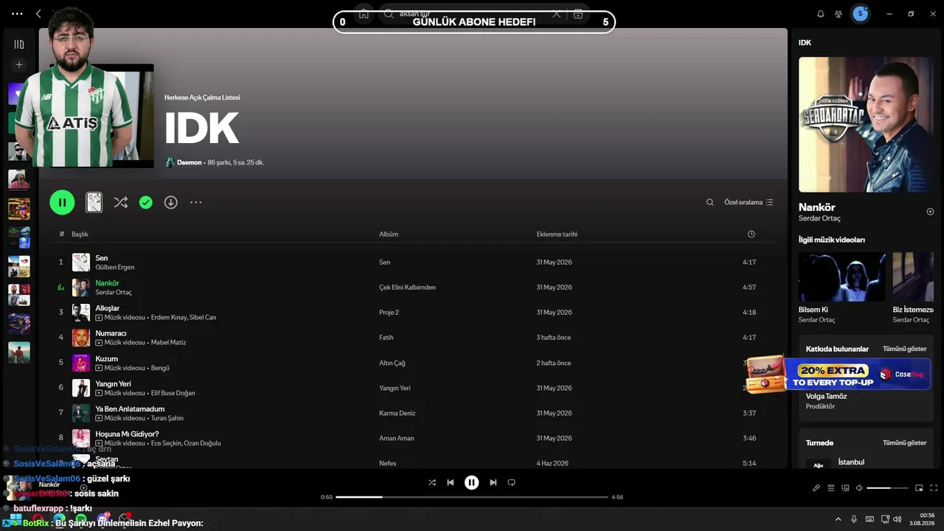The height and width of the screenshot is (531, 944).
Task: Mute the Spotify volume speaker icon
Action: click(860, 487)
